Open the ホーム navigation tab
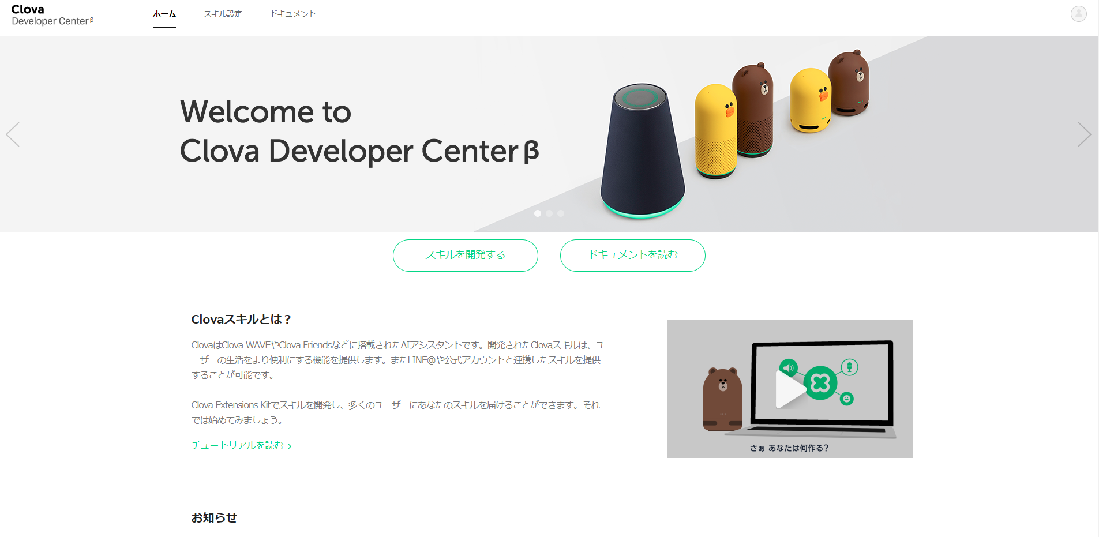1099x537 pixels. click(x=164, y=14)
